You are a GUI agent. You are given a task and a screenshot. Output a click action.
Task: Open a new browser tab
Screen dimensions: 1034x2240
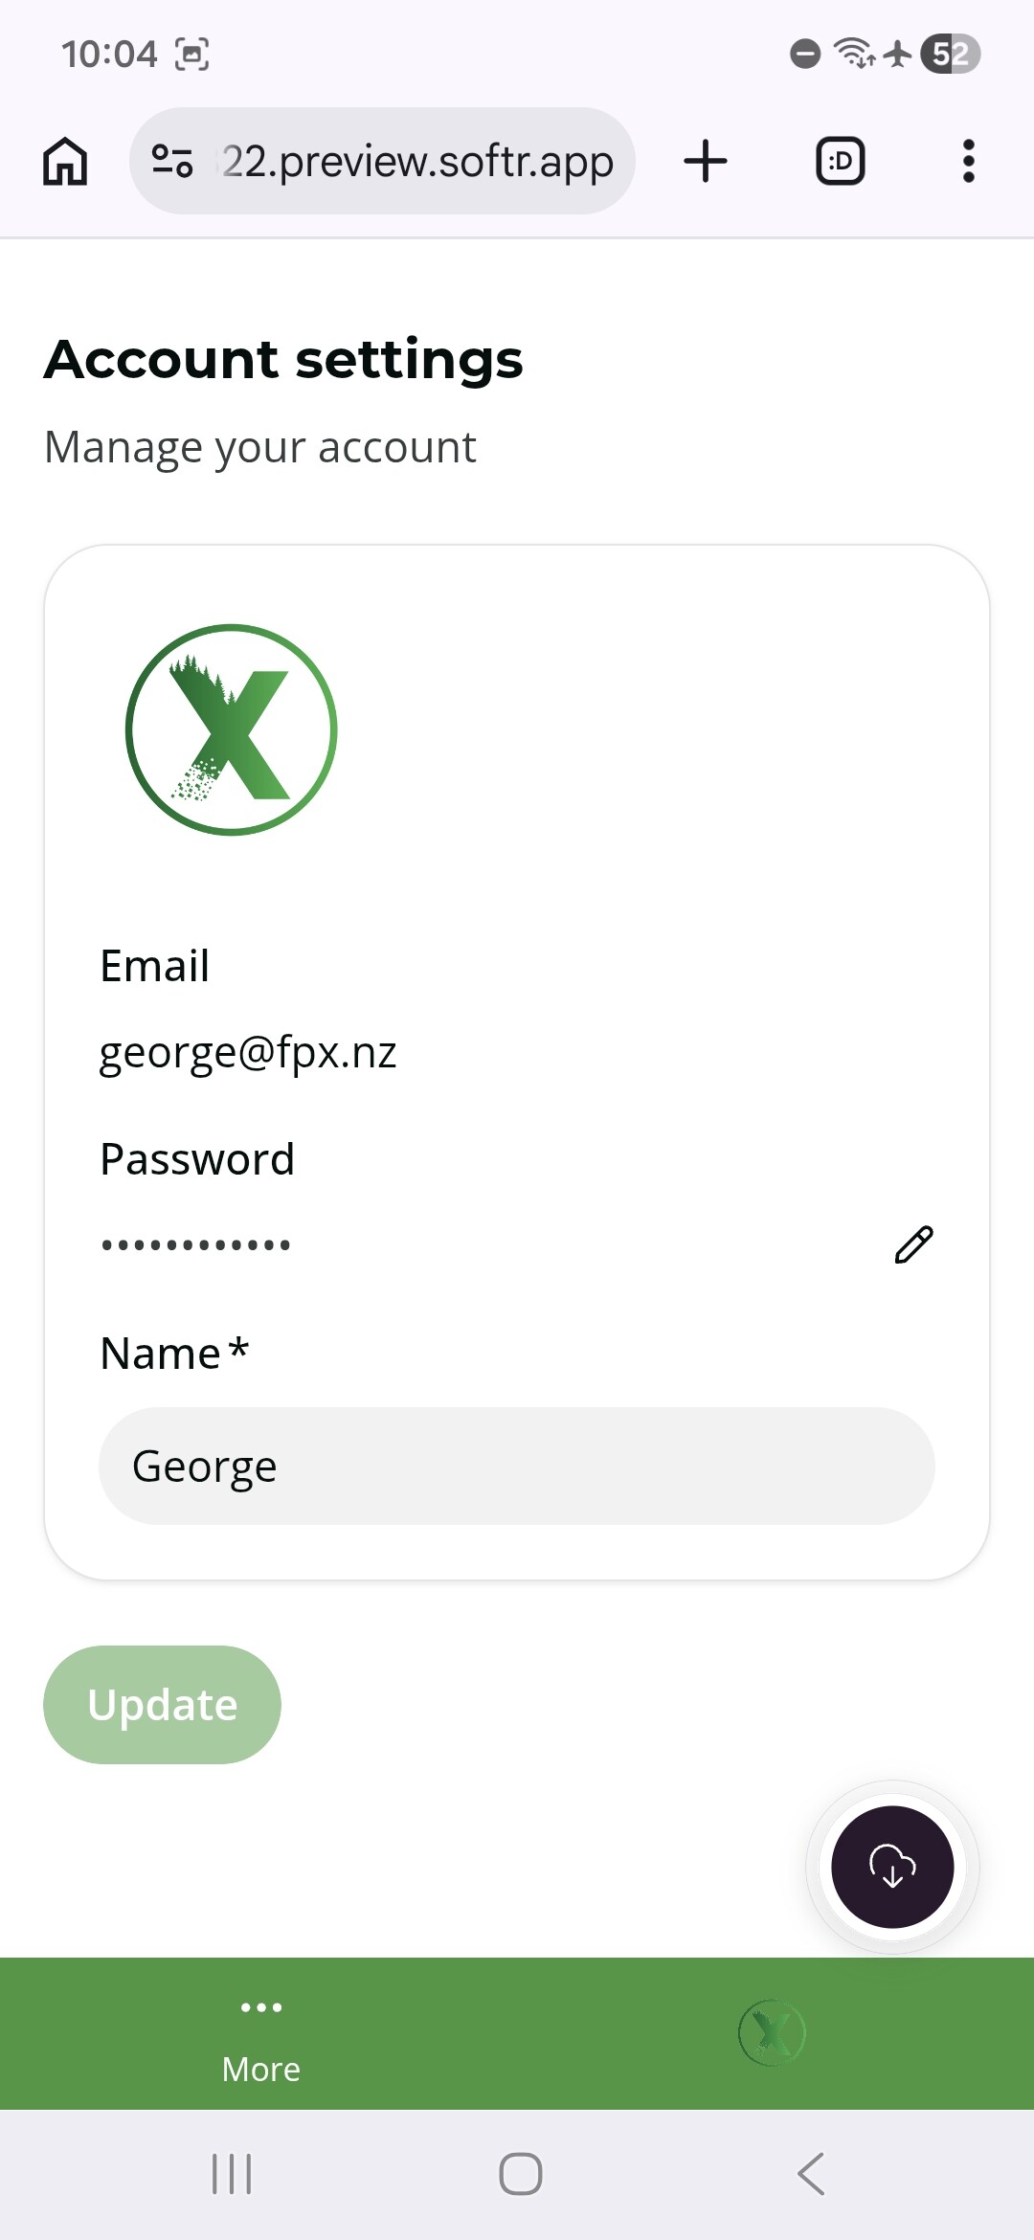click(706, 161)
